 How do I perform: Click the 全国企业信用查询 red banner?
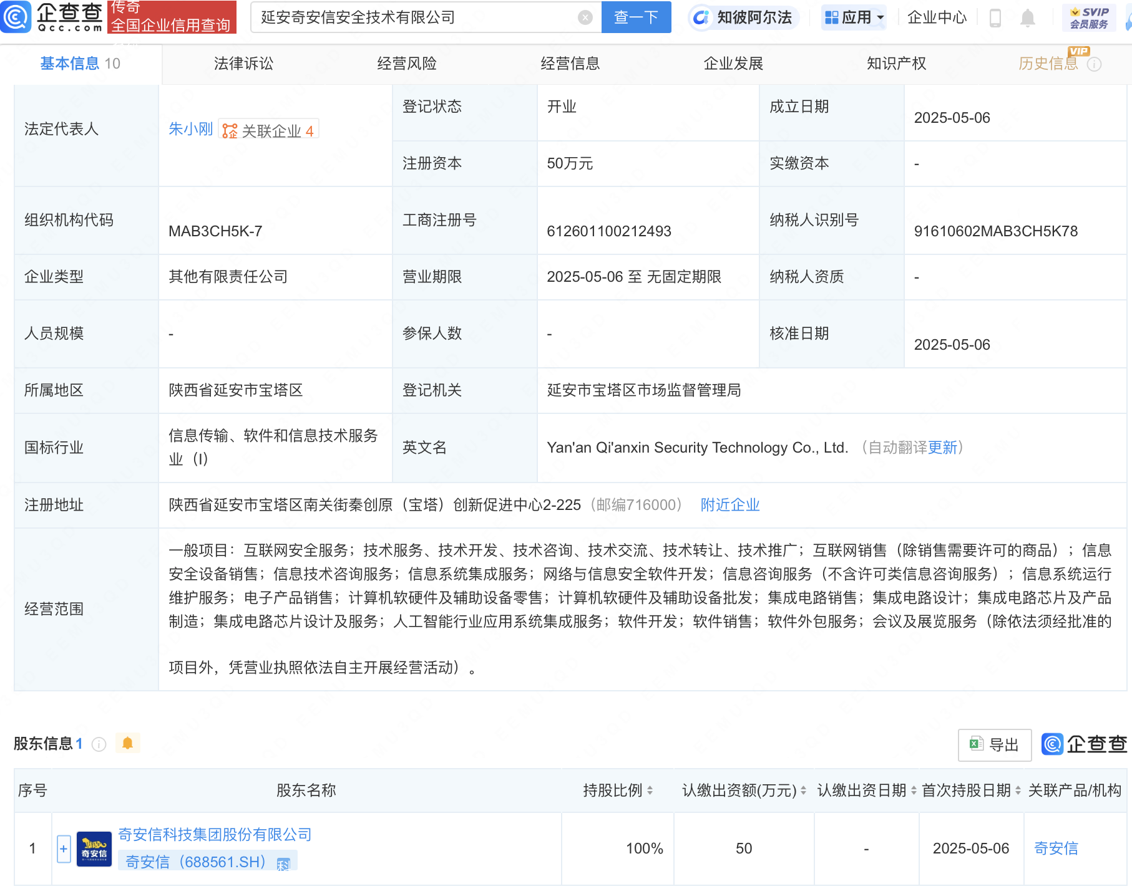pos(172,17)
